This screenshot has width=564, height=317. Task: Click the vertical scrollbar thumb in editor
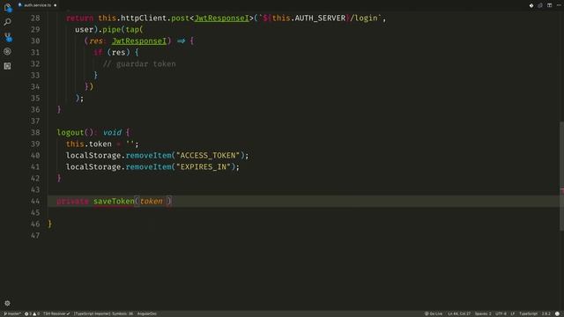(561, 176)
